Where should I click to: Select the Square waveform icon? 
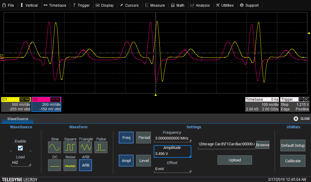coord(70,147)
